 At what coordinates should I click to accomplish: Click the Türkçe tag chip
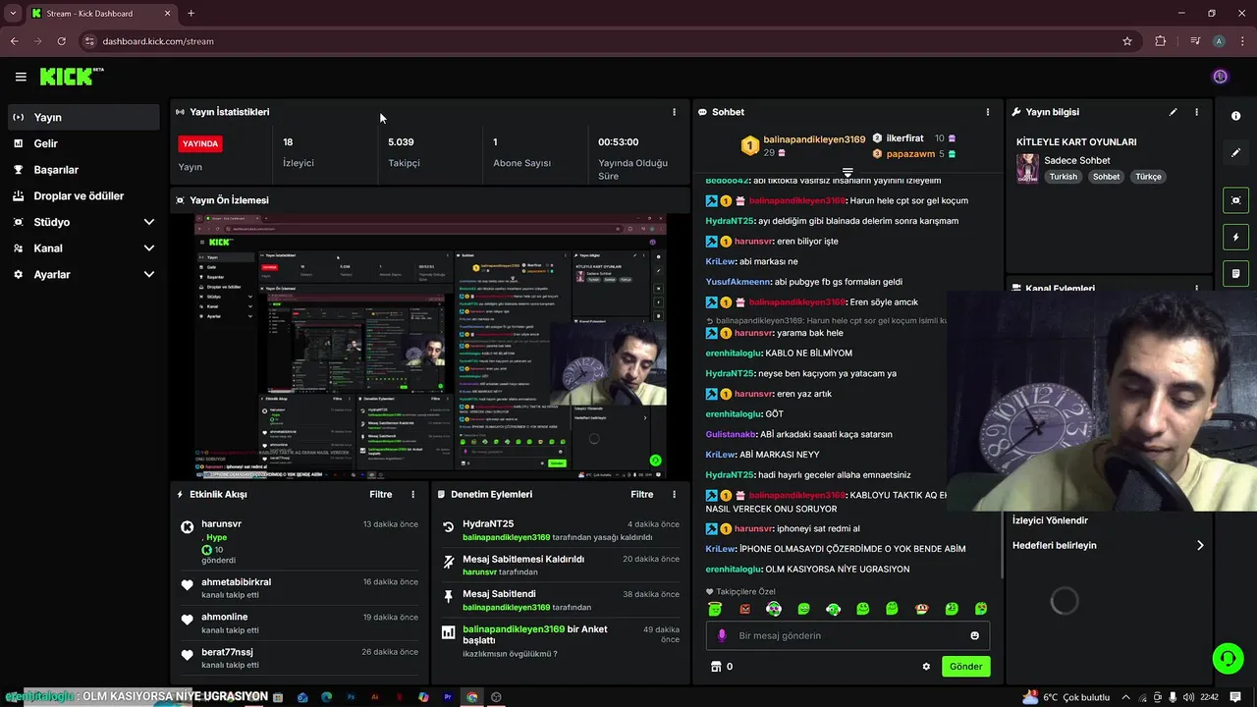point(1149,177)
